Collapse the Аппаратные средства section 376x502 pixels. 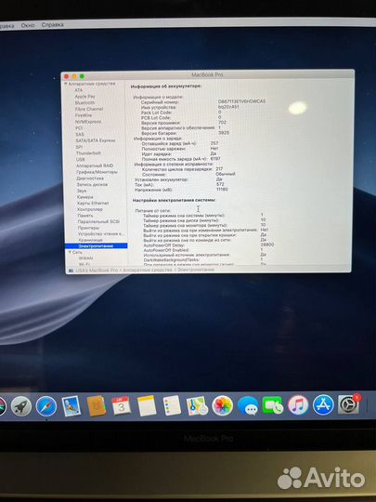tap(66, 84)
